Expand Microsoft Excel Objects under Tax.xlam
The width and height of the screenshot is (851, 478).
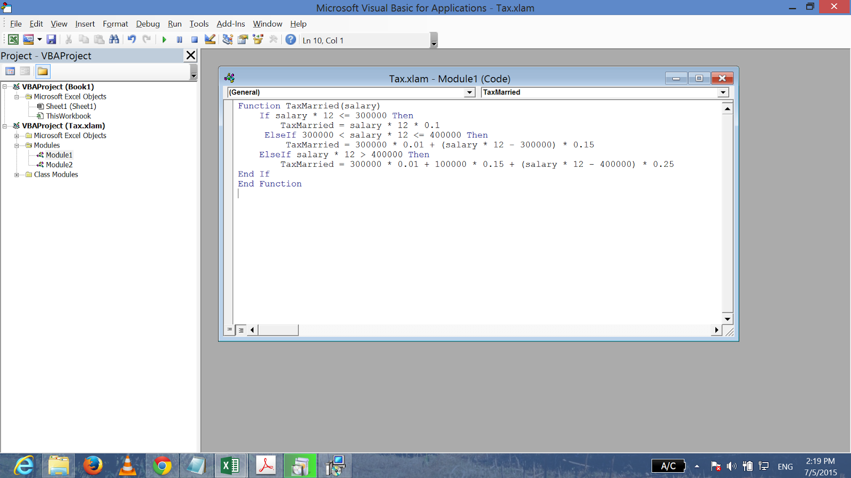(x=16, y=135)
